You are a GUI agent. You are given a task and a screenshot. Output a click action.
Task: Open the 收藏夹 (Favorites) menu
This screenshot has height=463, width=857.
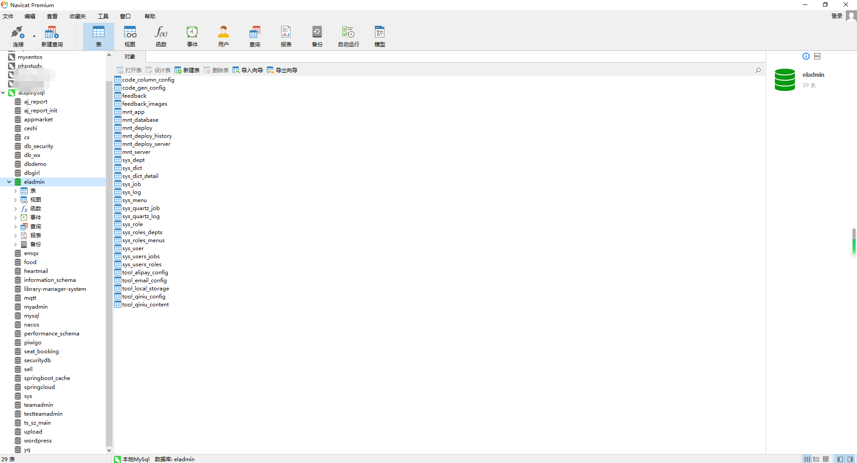(78, 17)
